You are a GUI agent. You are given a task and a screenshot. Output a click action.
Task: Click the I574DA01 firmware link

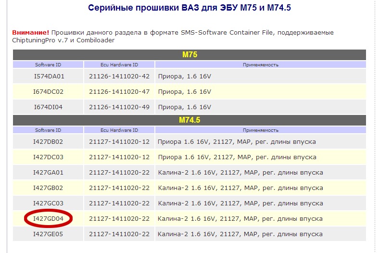pyautogui.click(x=48, y=76)
